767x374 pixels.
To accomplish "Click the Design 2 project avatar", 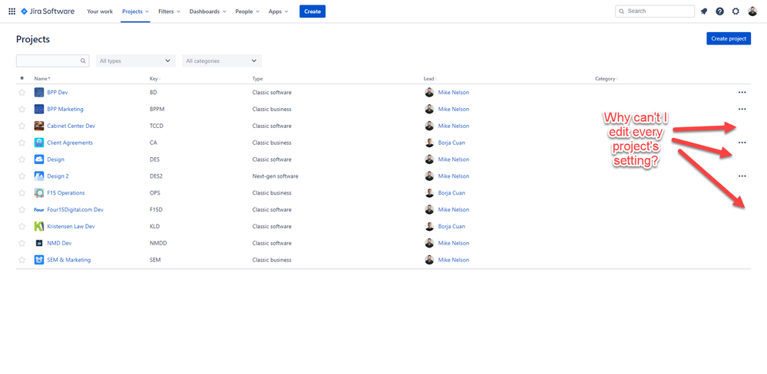I will coord(39,176).
